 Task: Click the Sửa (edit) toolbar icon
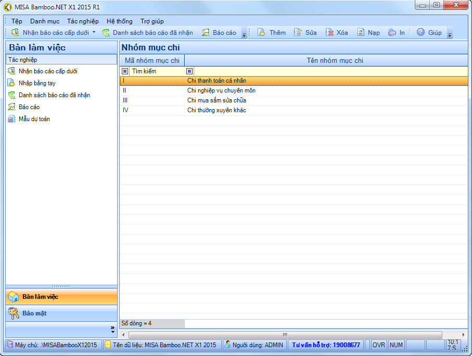[x=298, y=32]
